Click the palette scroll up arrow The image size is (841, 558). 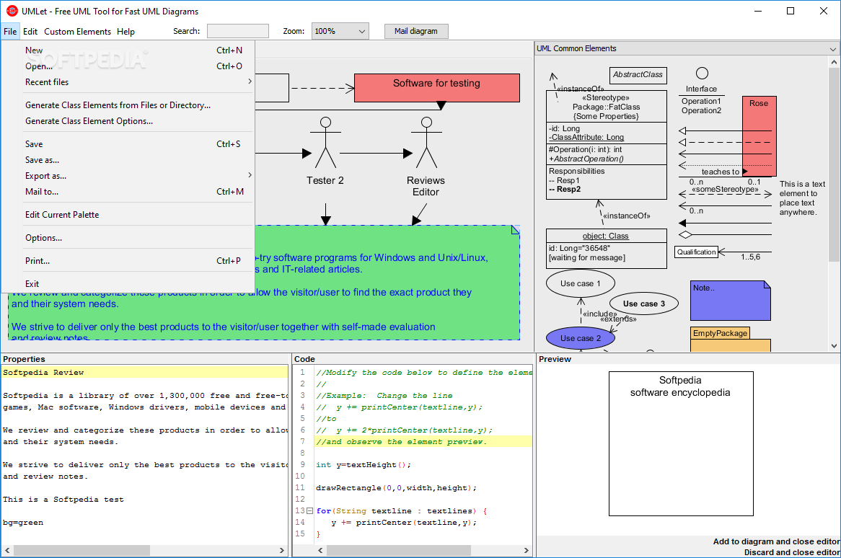pos(834,62)
